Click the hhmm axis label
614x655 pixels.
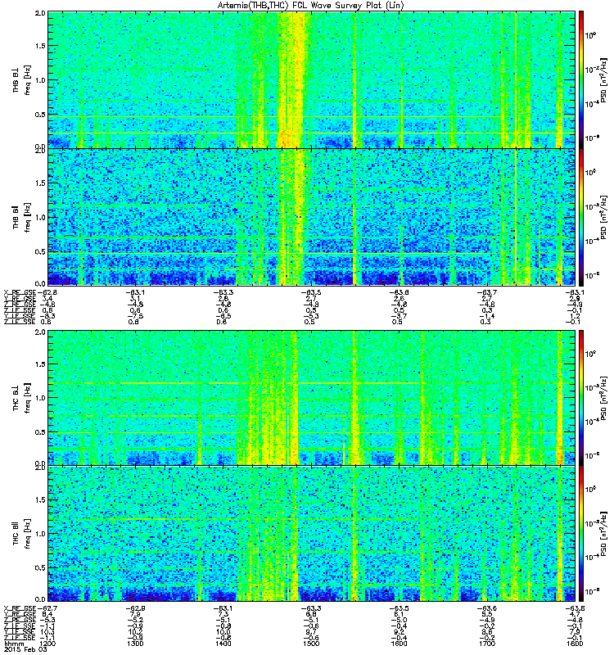point(13,644)
